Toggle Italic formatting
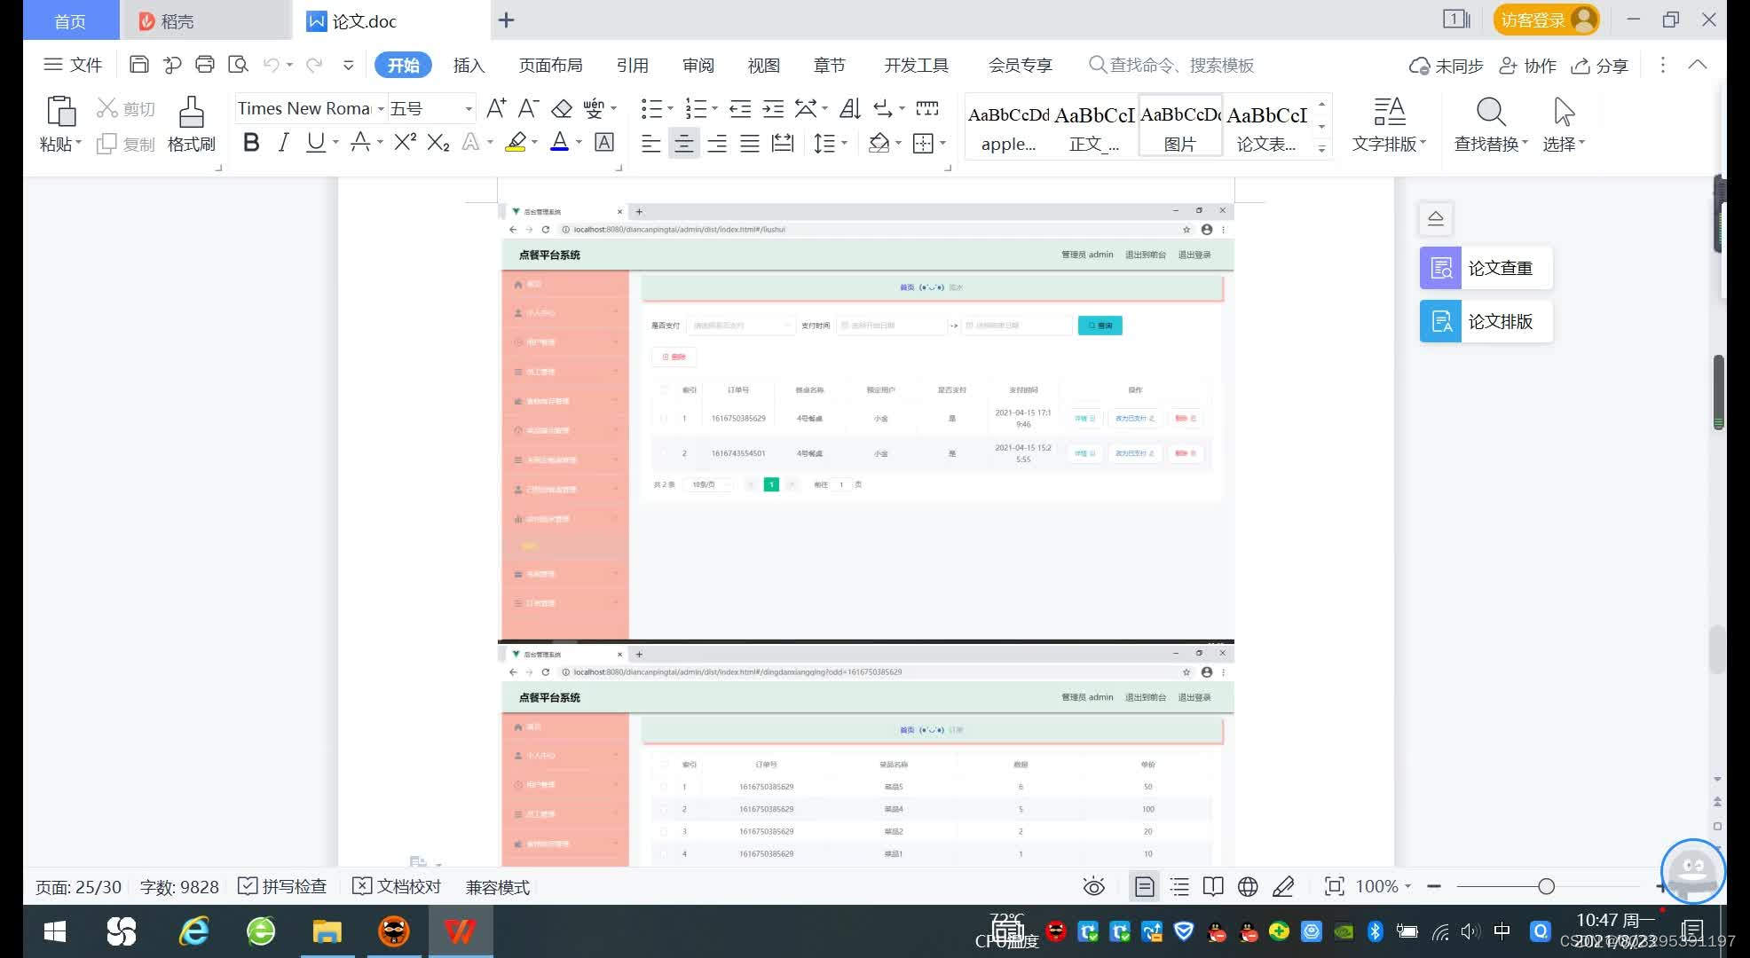The width and height of the screenshot is (1750, 958). (x=283, y=142)
